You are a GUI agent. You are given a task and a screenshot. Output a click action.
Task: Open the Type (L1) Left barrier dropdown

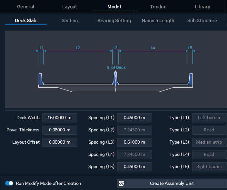[x=209, y=118]
